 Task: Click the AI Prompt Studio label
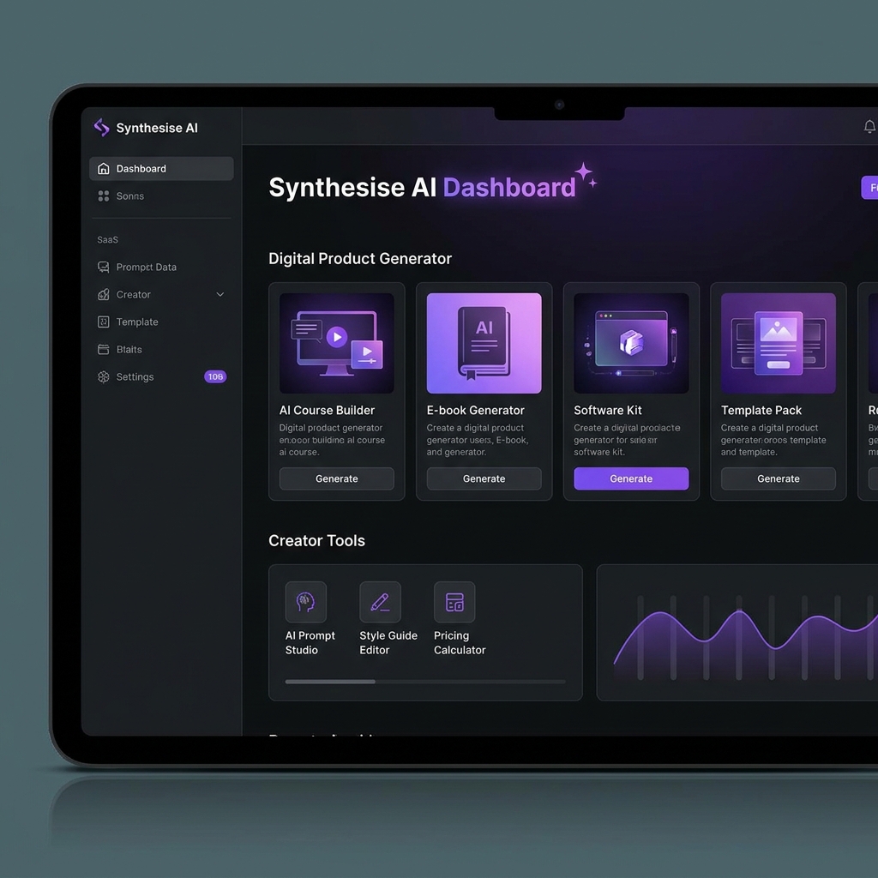pyautogui.click(x=310, y=643)
